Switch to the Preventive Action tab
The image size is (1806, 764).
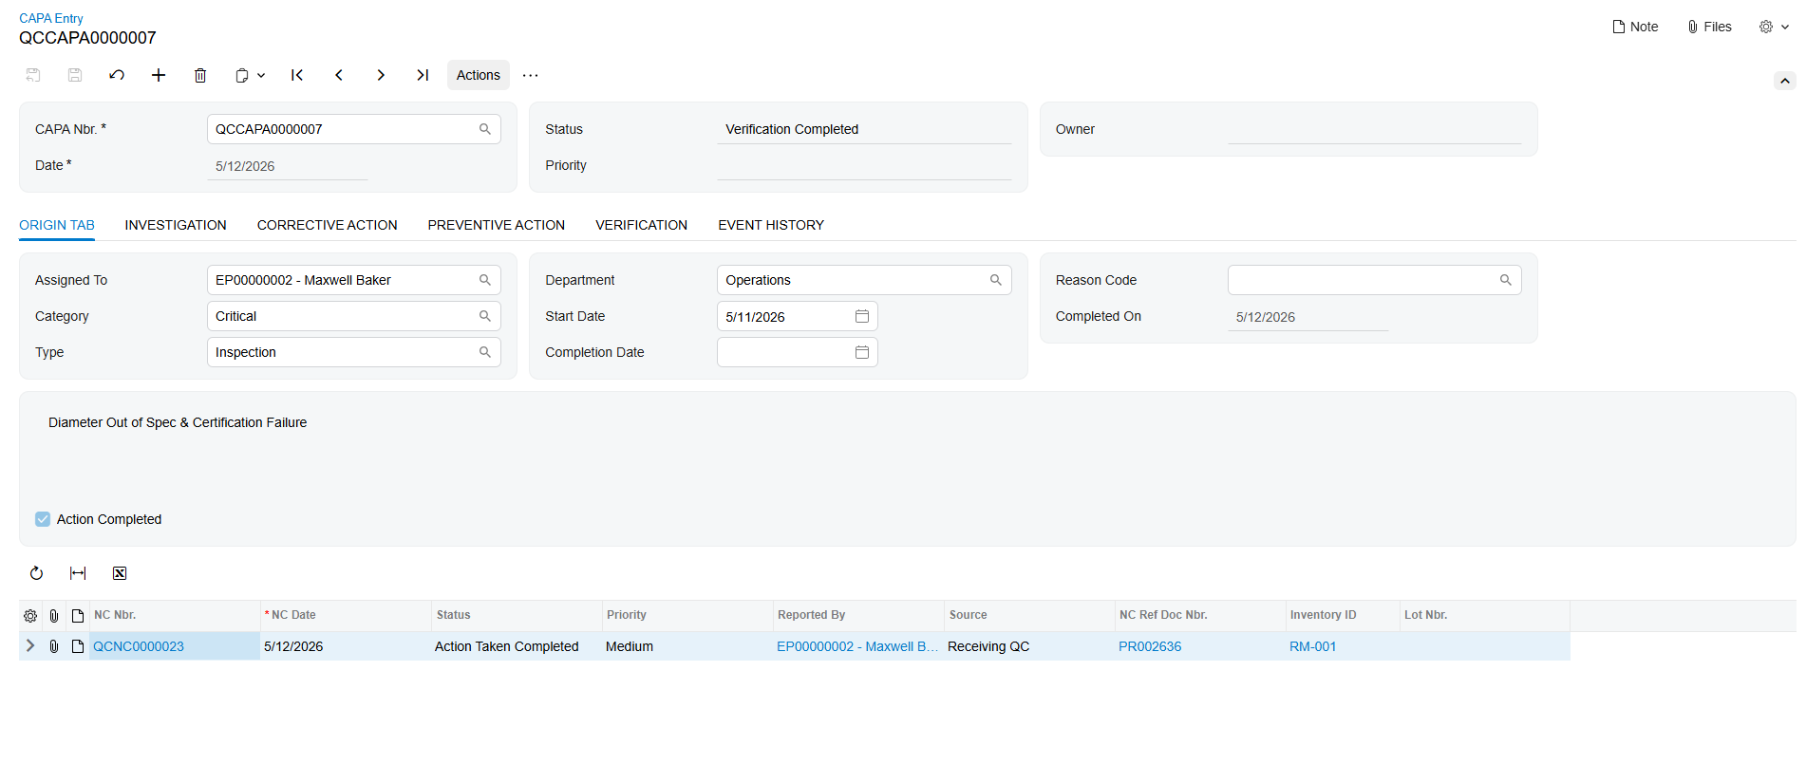point(497,225)
